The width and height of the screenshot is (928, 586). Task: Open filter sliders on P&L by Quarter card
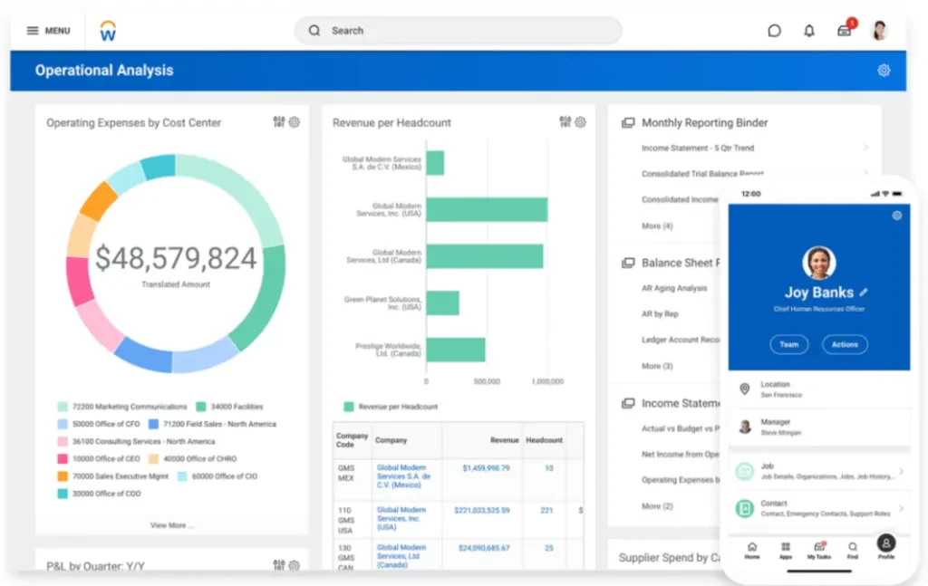[x=279, y=564]
